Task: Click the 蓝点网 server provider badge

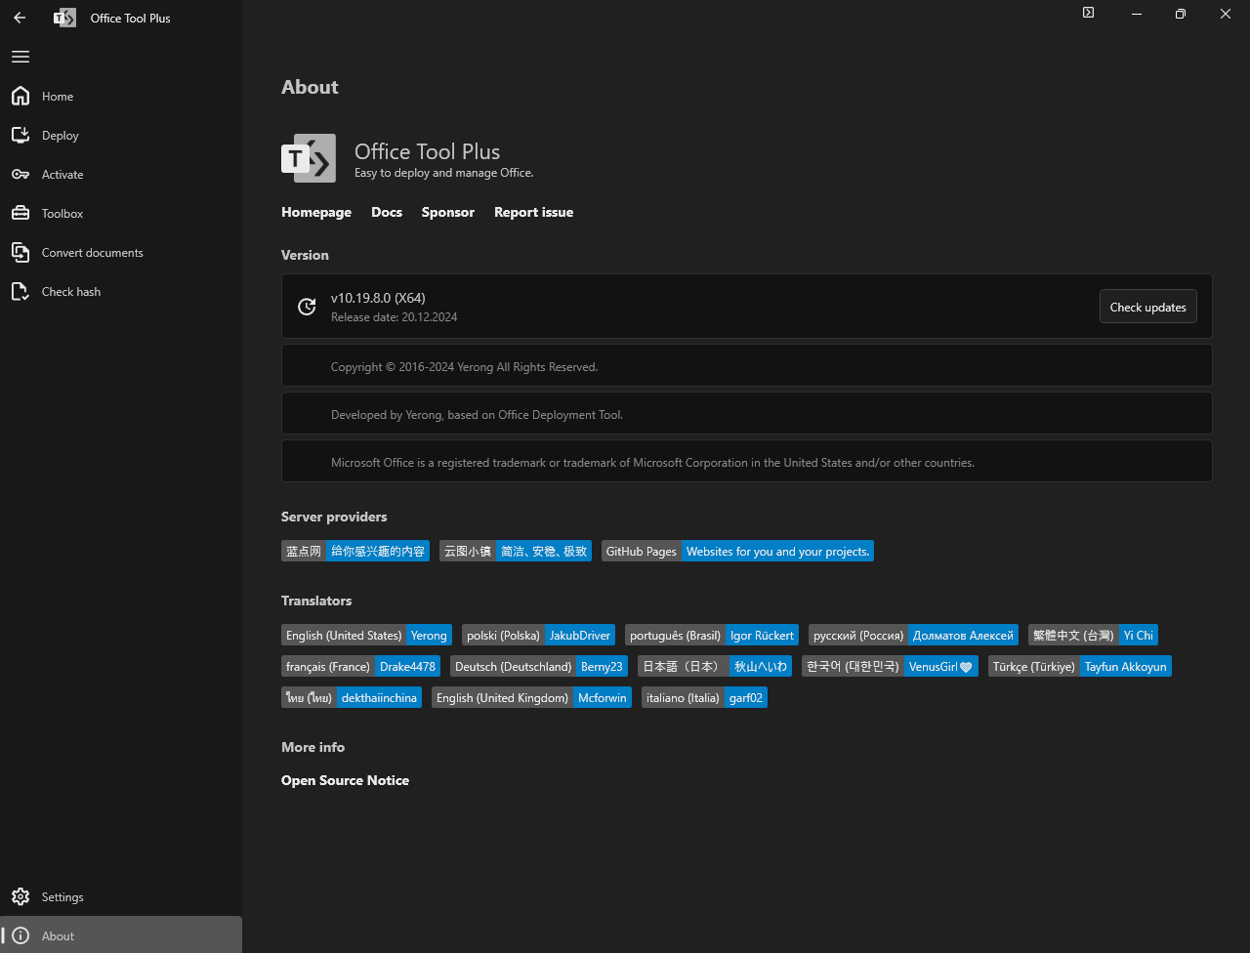Action: point(355,551)
